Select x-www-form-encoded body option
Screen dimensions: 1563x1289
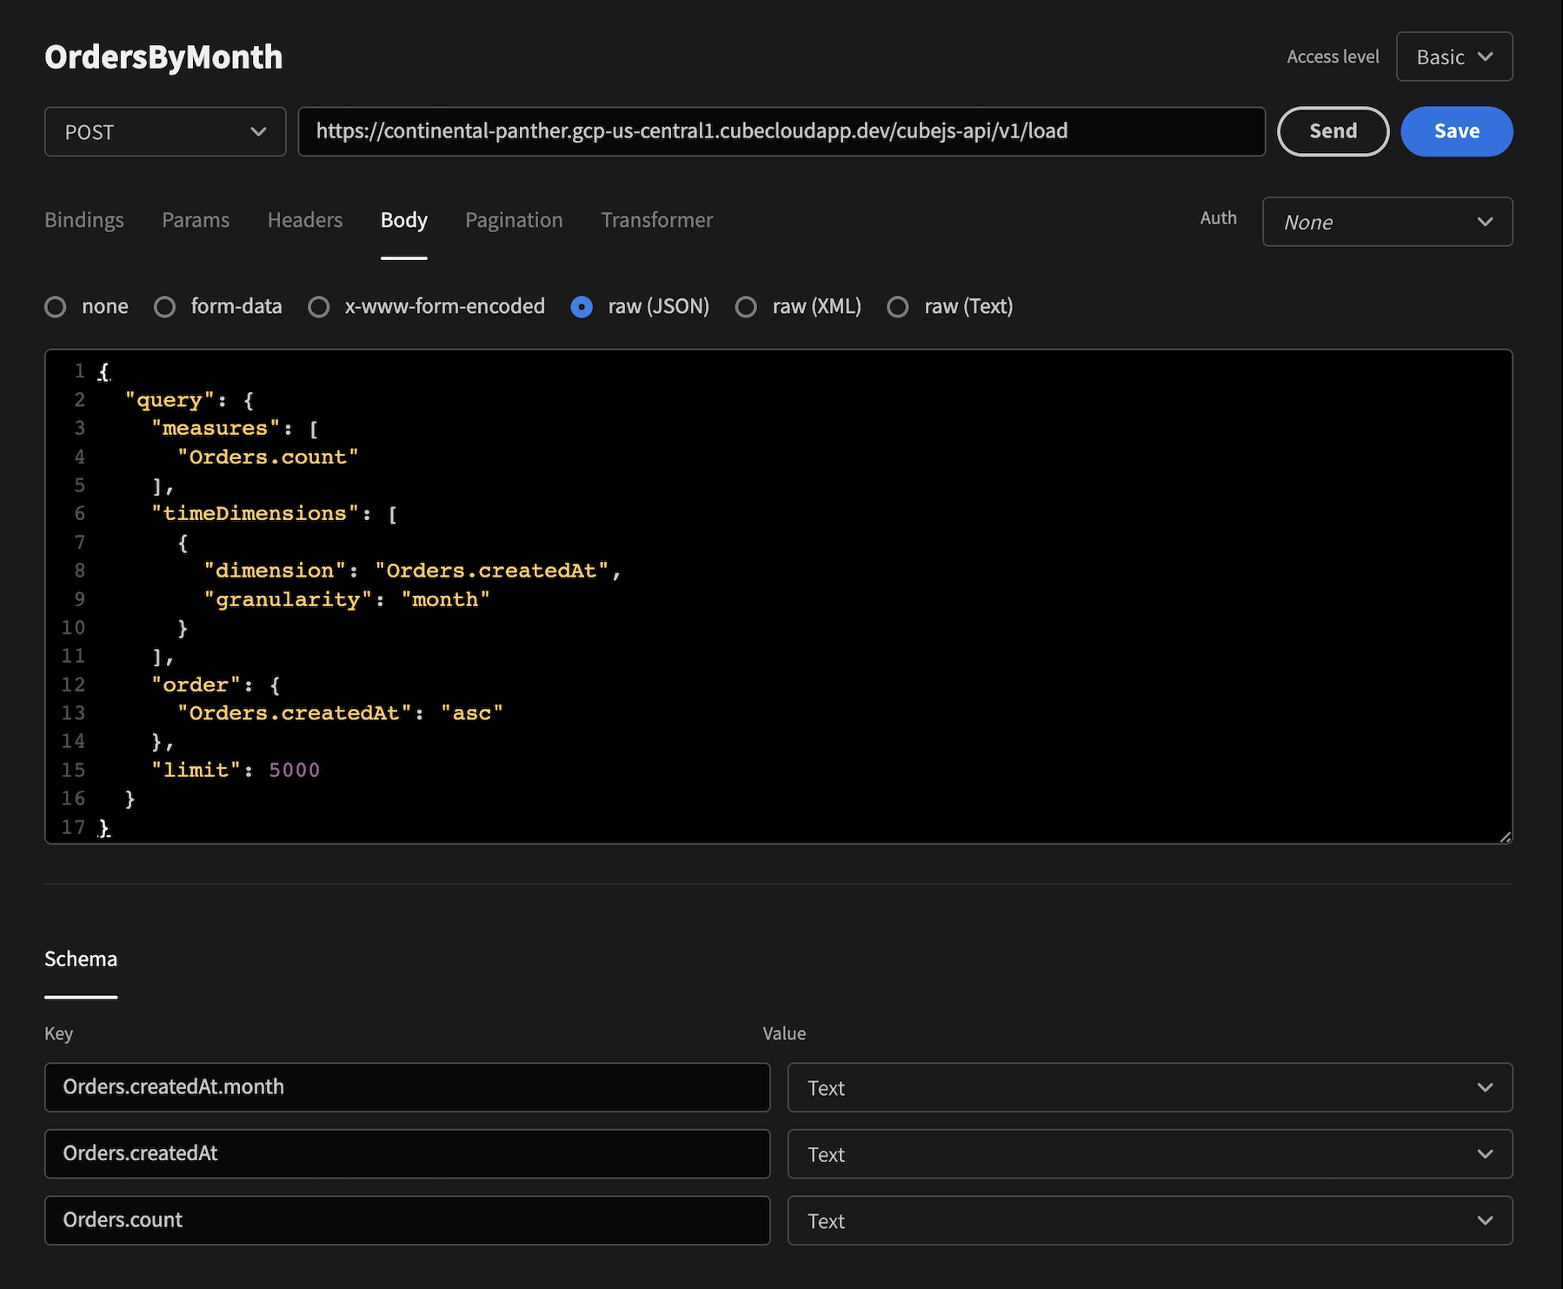click(x=319, y=307)
